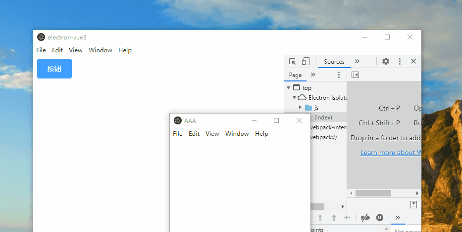This screenshot has height=232, width=462.
Task: Click the step debugger icon
Action: [x=348, y=218]
